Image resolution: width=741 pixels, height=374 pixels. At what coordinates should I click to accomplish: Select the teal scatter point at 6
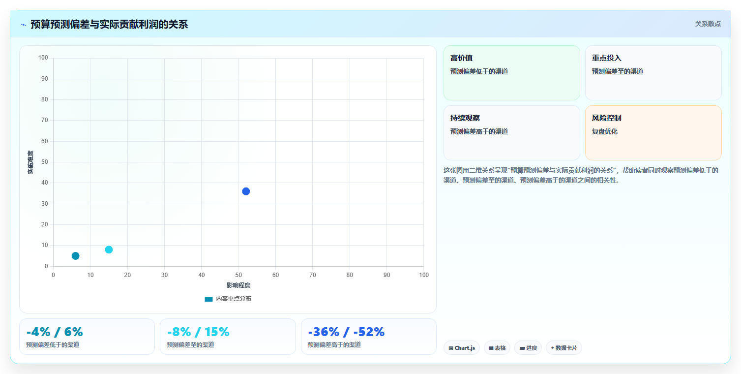coord(75,256)
